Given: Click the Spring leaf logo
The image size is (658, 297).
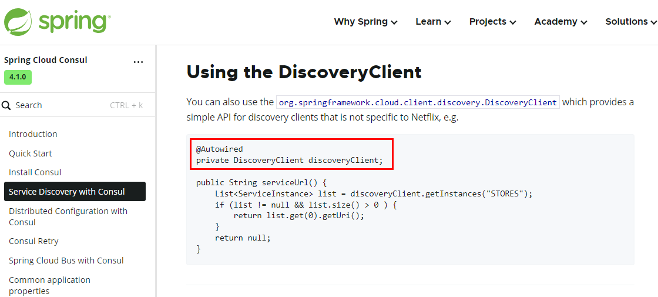Looking at the screenshot, I should [x=18, y=21].
